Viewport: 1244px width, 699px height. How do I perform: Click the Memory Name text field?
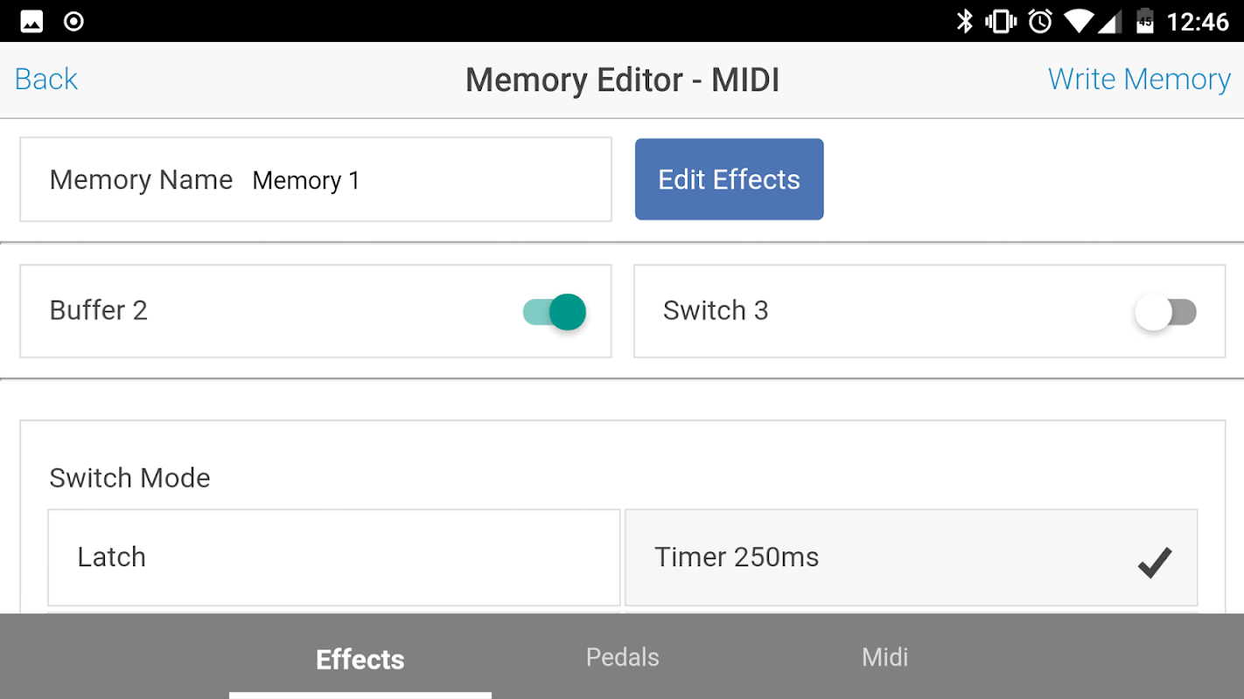point(420,180)
